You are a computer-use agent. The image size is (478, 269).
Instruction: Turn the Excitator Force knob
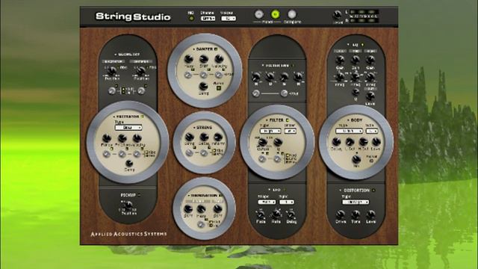click(x=106, y=138)
